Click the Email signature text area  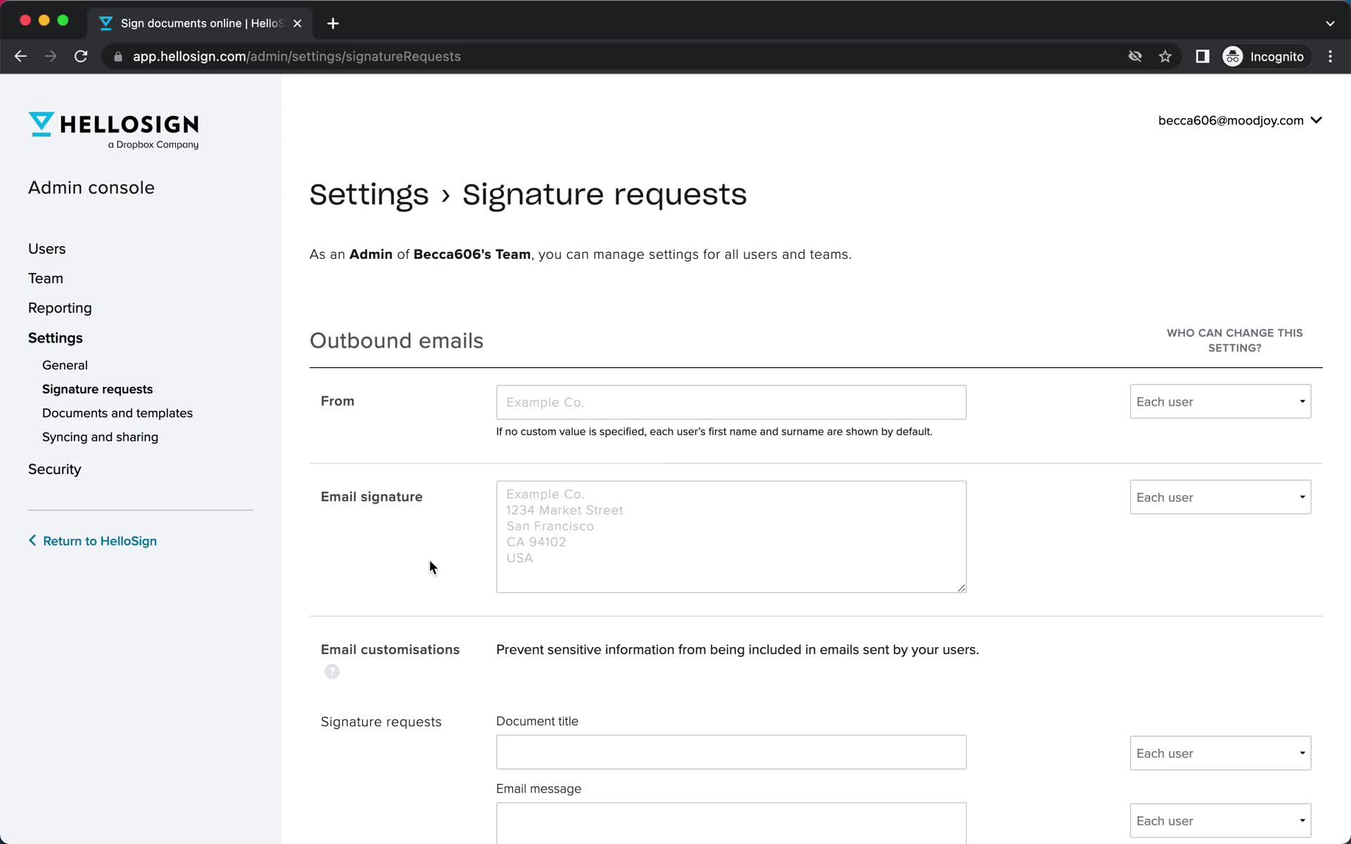(x=730, y=536)
